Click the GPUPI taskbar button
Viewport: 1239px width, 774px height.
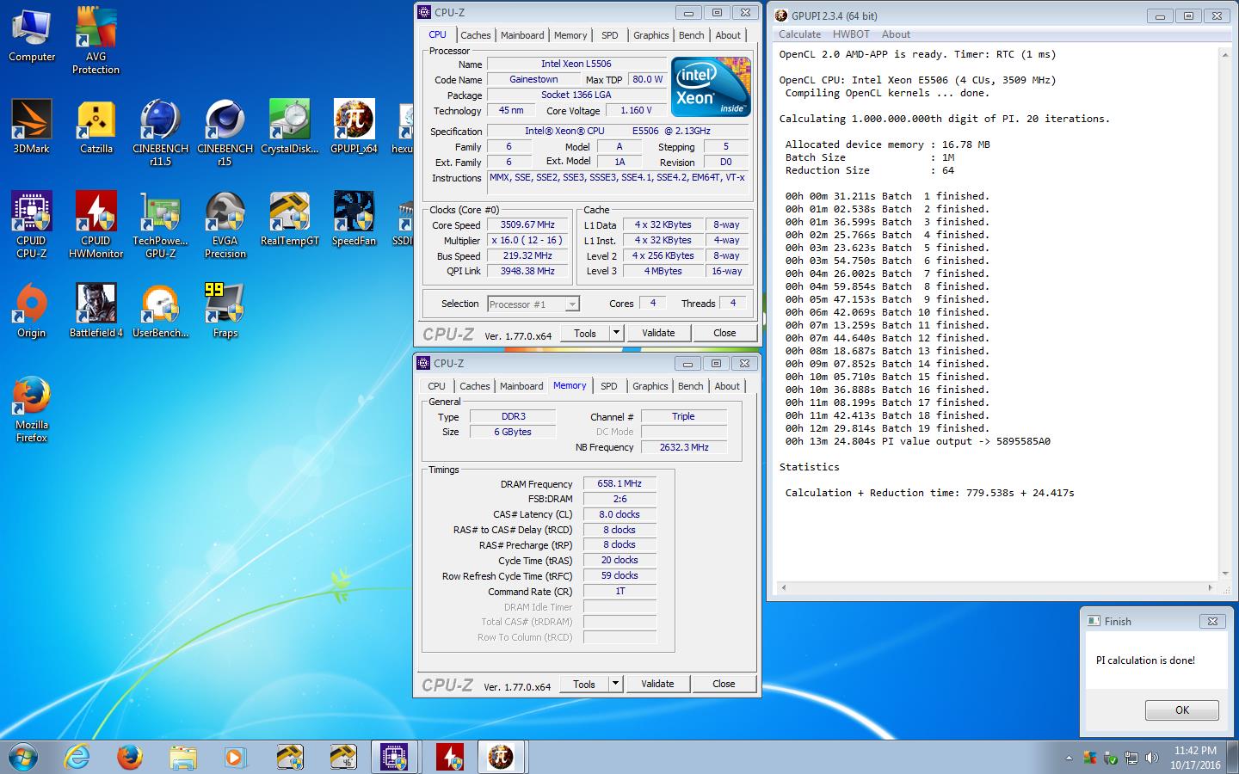pos(502,757)
